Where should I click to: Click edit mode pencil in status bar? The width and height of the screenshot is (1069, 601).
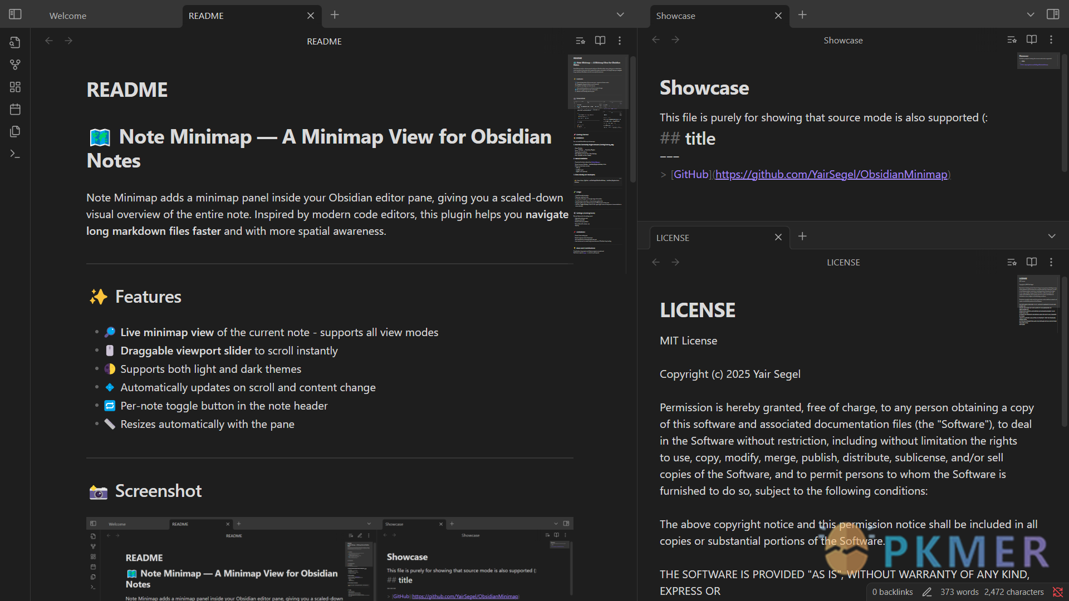(926, 592)
